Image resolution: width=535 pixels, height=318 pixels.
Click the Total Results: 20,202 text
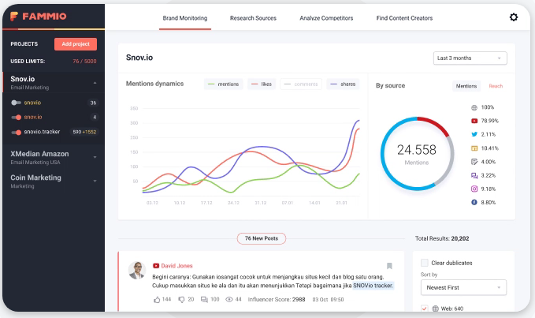[442, 238]
